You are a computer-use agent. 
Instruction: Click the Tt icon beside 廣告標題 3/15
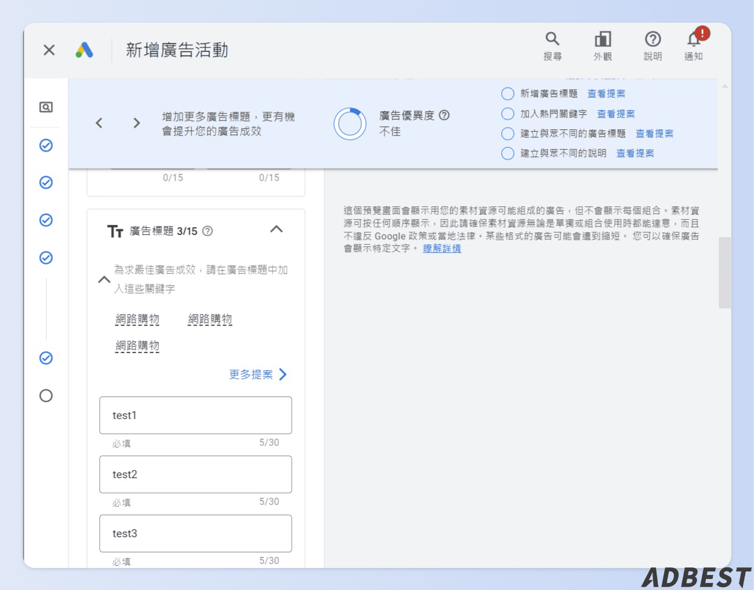point(115,231)
